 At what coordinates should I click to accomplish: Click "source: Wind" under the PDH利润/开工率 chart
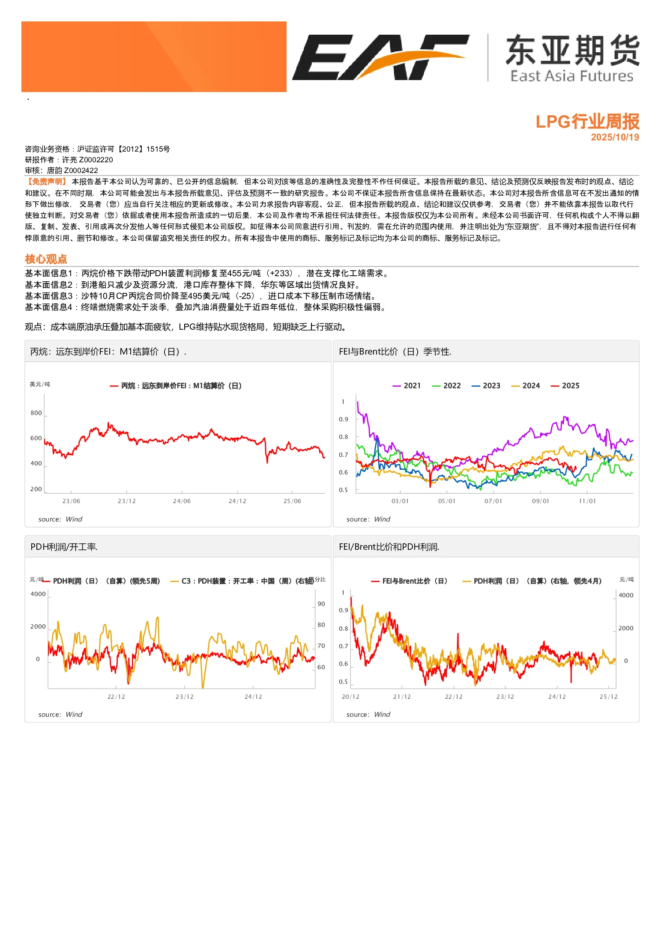pos(60,715)
